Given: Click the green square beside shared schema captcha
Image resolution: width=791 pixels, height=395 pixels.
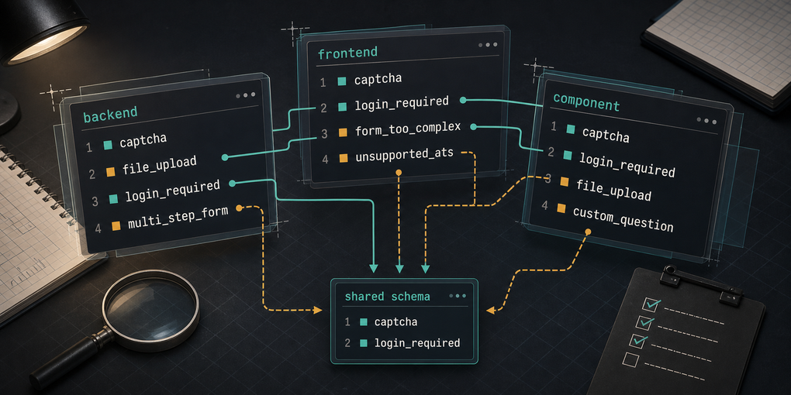Looking at the screenshot, I should click(363, 321).
